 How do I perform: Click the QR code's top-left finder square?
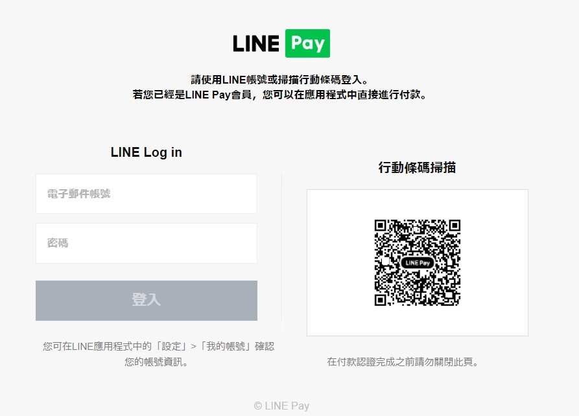coord(381,225)
